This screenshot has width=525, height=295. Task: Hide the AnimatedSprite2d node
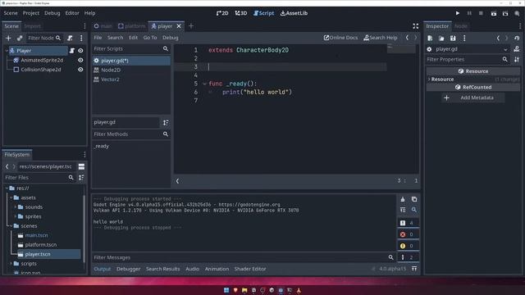point(80,60)
